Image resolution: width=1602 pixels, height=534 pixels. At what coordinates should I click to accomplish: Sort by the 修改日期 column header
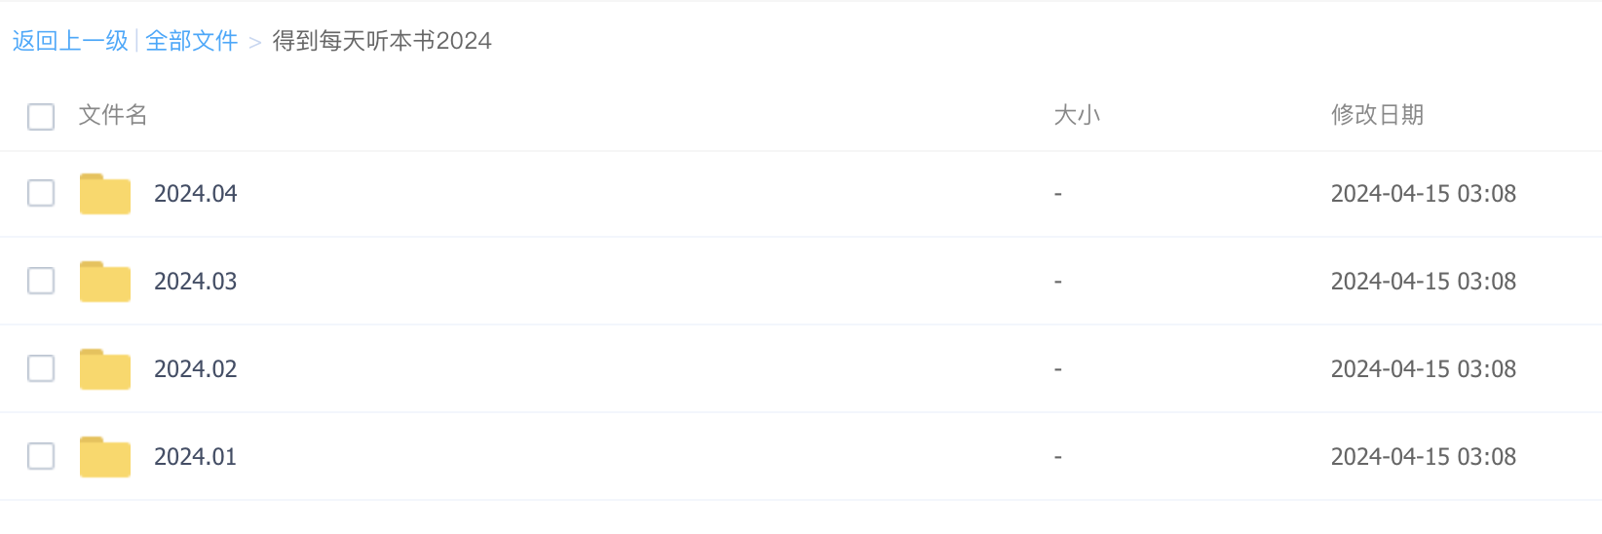pos(1377,115)
